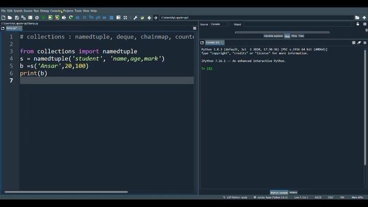Image resolution: width=368 pixels, height=207 pixels.
Task: Browse a working directory folder icon
Action: pyautogui.click(x=357, y=18)
